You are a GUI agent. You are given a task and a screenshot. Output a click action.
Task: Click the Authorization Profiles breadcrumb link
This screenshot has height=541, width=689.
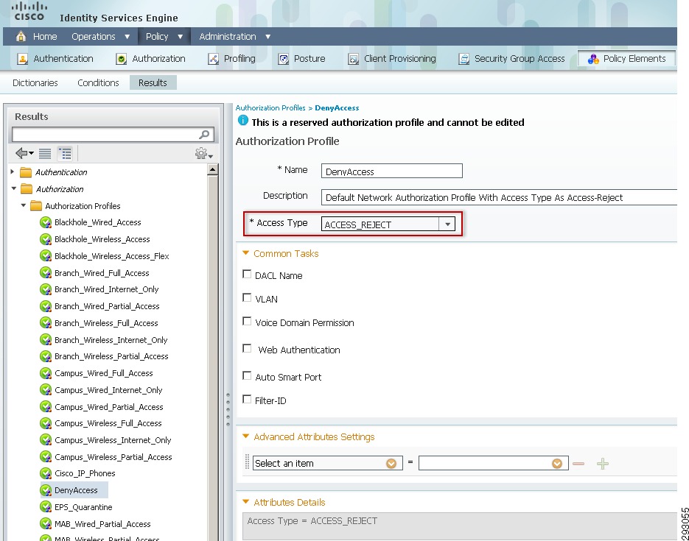pos(270,108)
